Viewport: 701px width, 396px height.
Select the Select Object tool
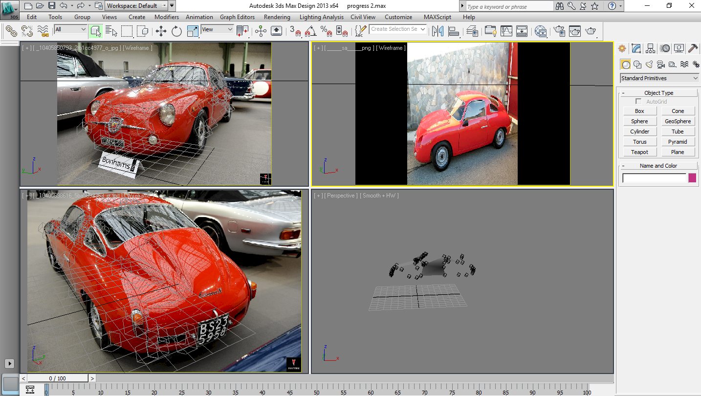(96, 31)
